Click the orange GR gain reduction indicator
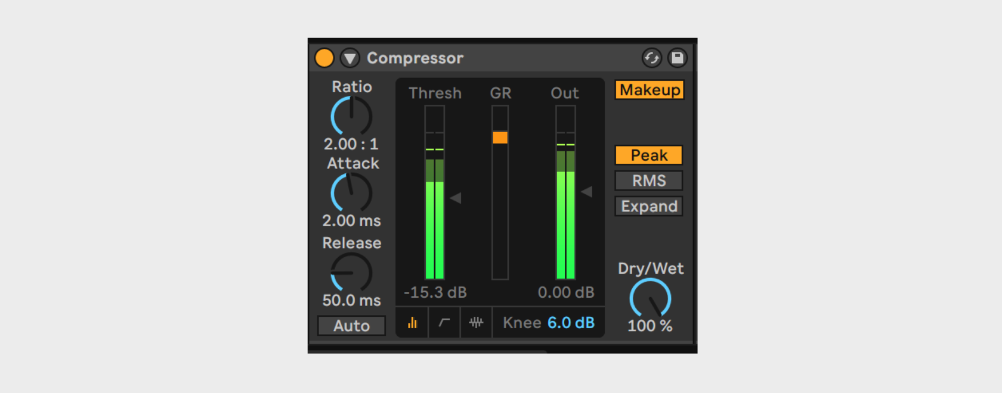 click(x=500, y=138)
